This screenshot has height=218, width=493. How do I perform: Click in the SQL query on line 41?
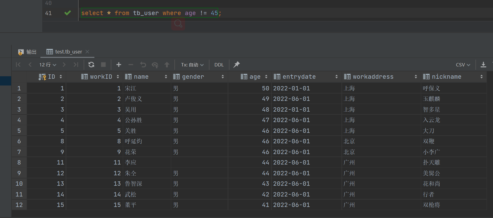[151, 13]
